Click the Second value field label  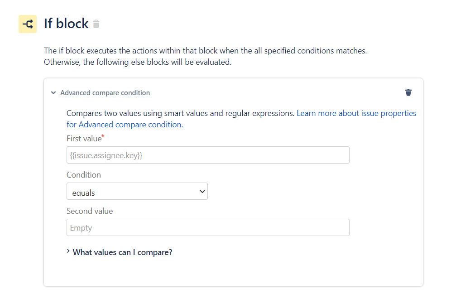tap(90, 211)
